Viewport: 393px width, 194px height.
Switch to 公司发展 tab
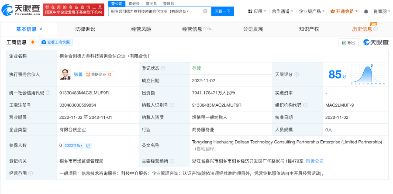[253, 29]
